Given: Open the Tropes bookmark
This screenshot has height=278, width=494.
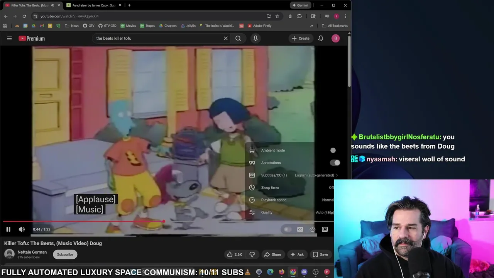Looking at the screenshot, I should (x=147, y=26).
